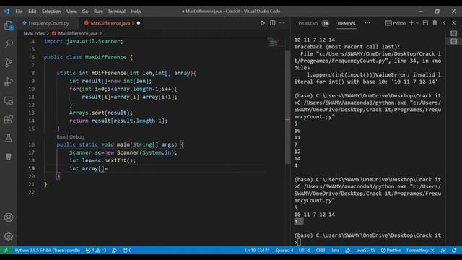The width and height of the screenshot is (462, 260).
Task: Select Python 3.8.5 interpreter in status bar
Action: click(48, 251)
